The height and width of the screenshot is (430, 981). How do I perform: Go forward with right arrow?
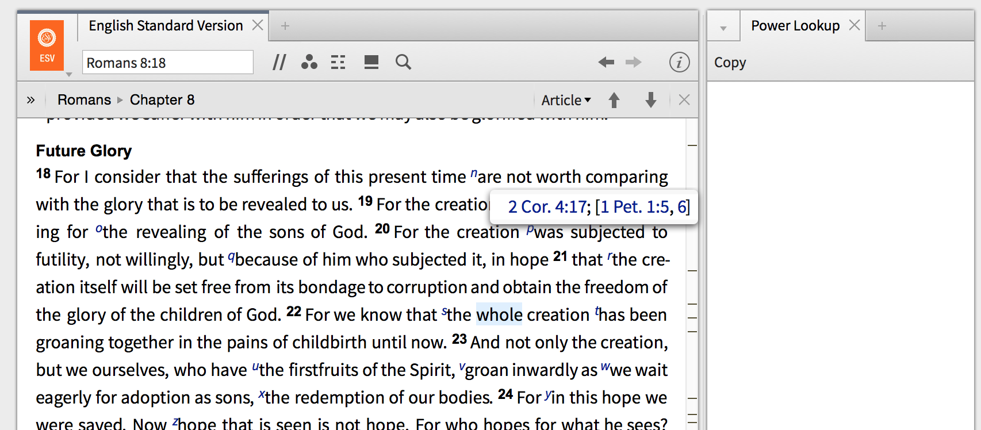(633, 62)
